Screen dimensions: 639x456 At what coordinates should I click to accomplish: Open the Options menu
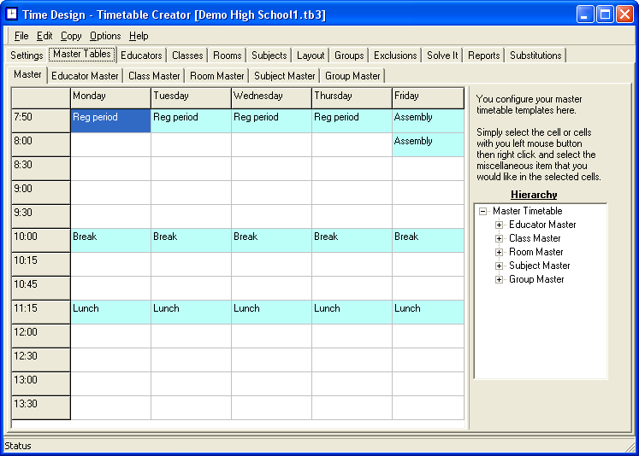[x=105, y=36]
